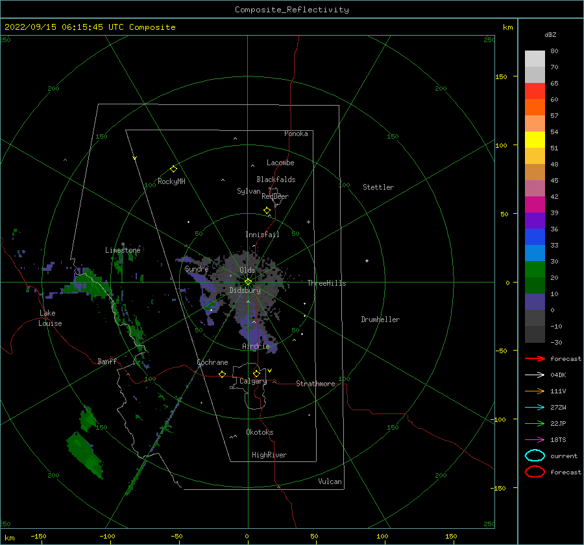Select the magenta 42 dBZ color swatch
Screen dimensions: 584x545
pyautogui.click(x=535, y=204)
